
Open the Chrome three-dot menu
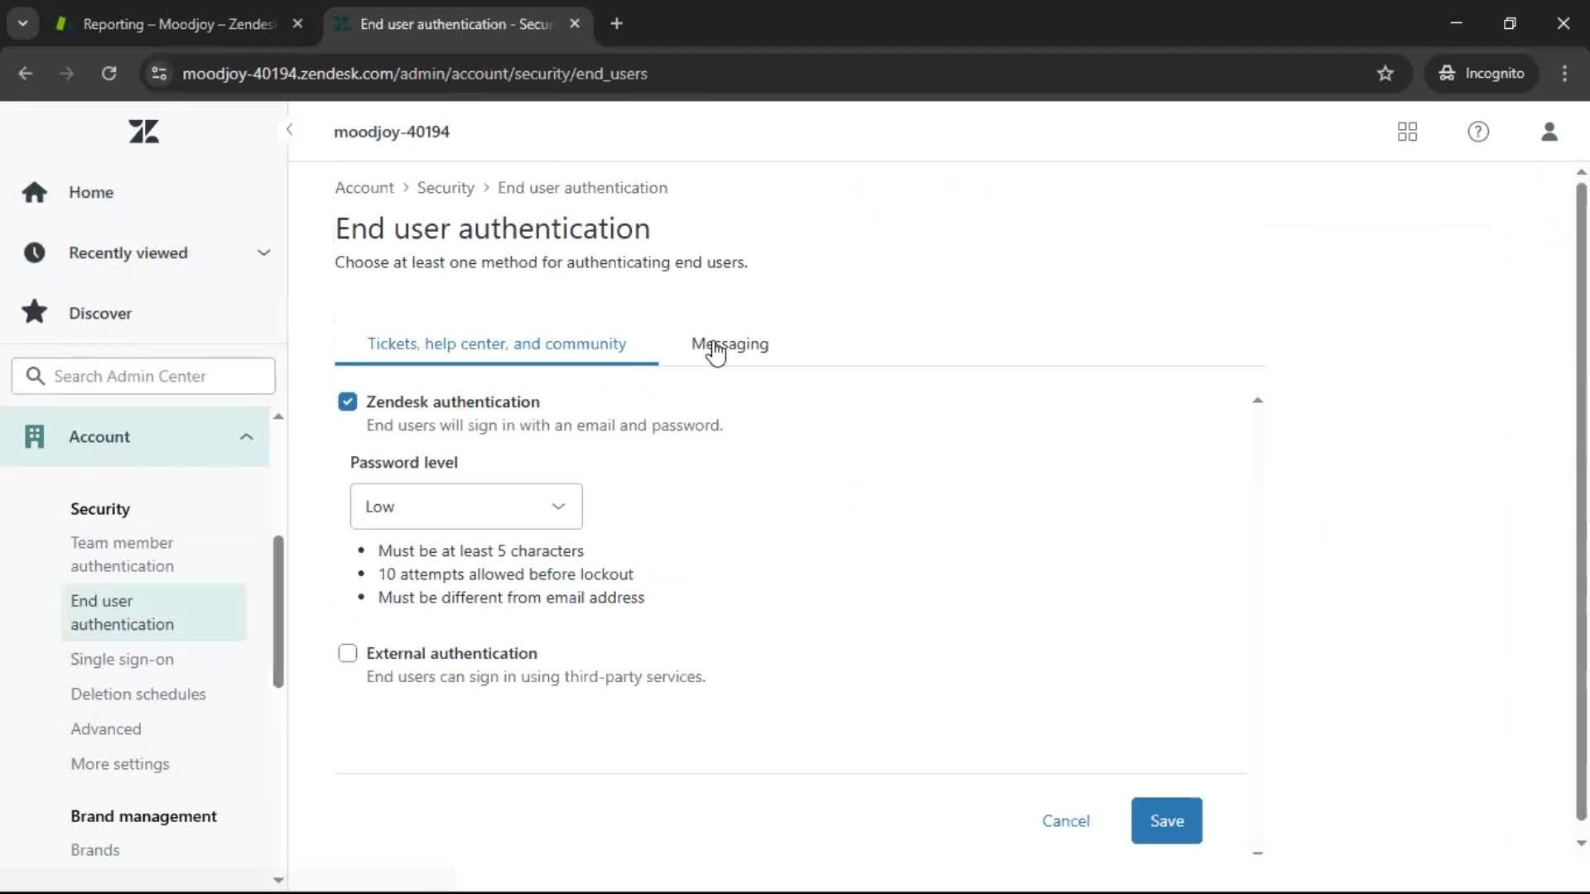[x=1564, y=74]
